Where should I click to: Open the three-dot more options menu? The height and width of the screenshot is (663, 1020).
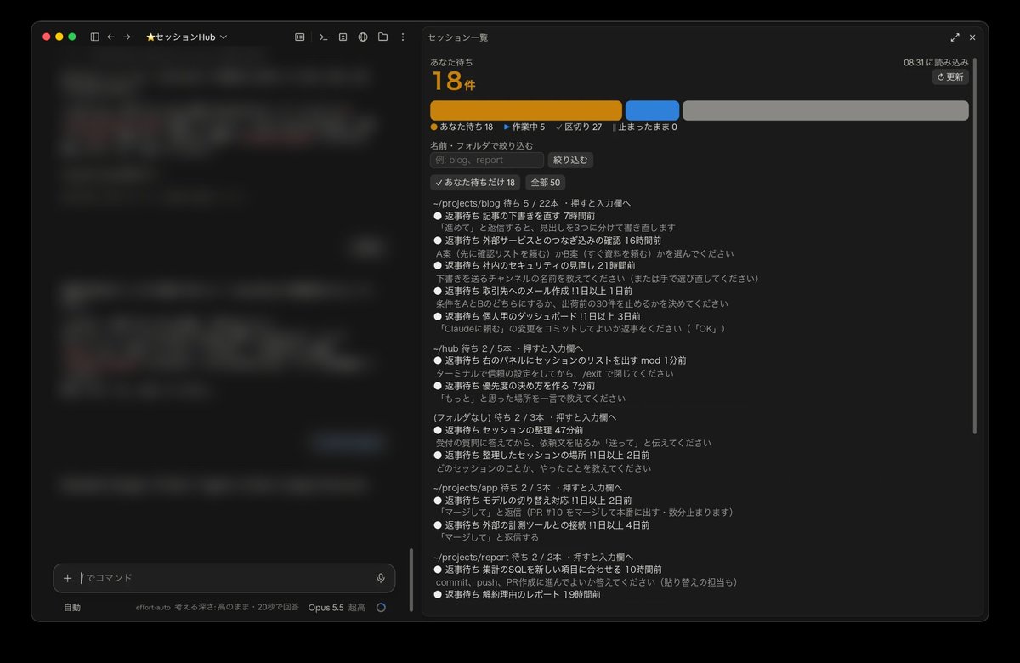(x=403, y=37)
